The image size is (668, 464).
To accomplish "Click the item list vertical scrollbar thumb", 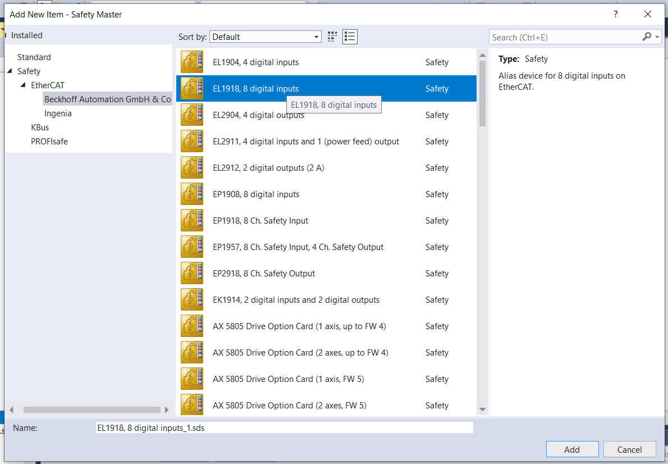I will coord(482,93).
